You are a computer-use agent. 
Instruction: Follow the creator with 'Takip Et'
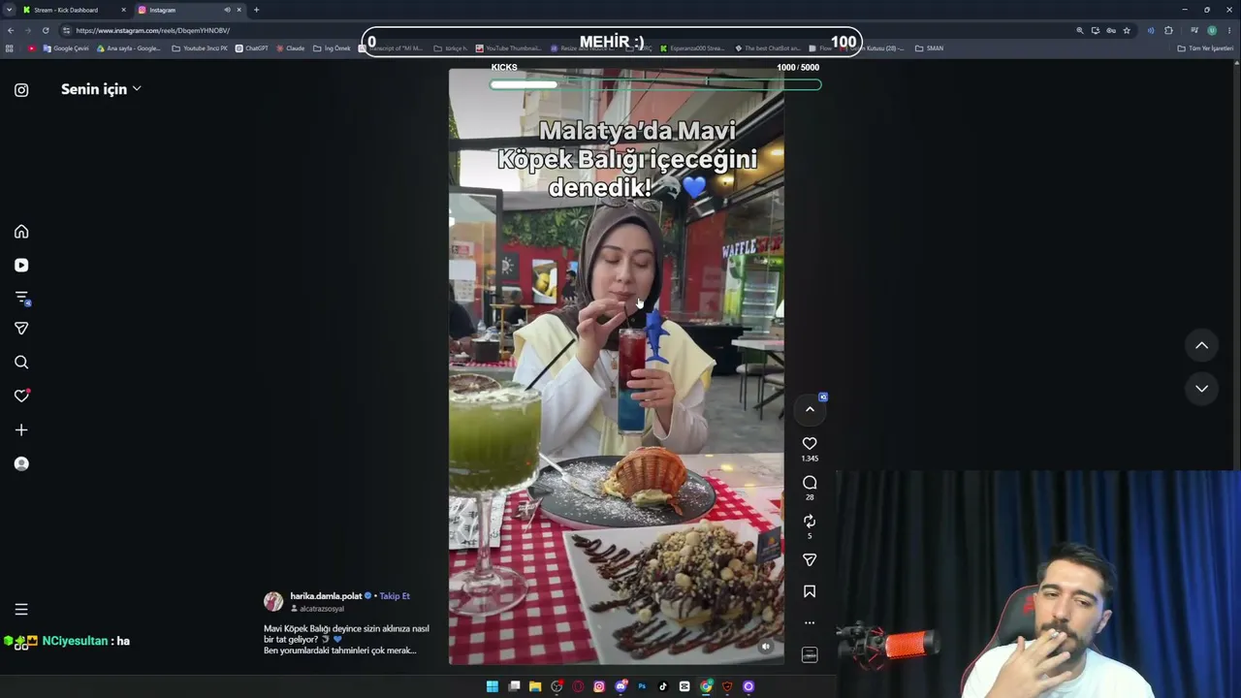[x=395, y=596]
